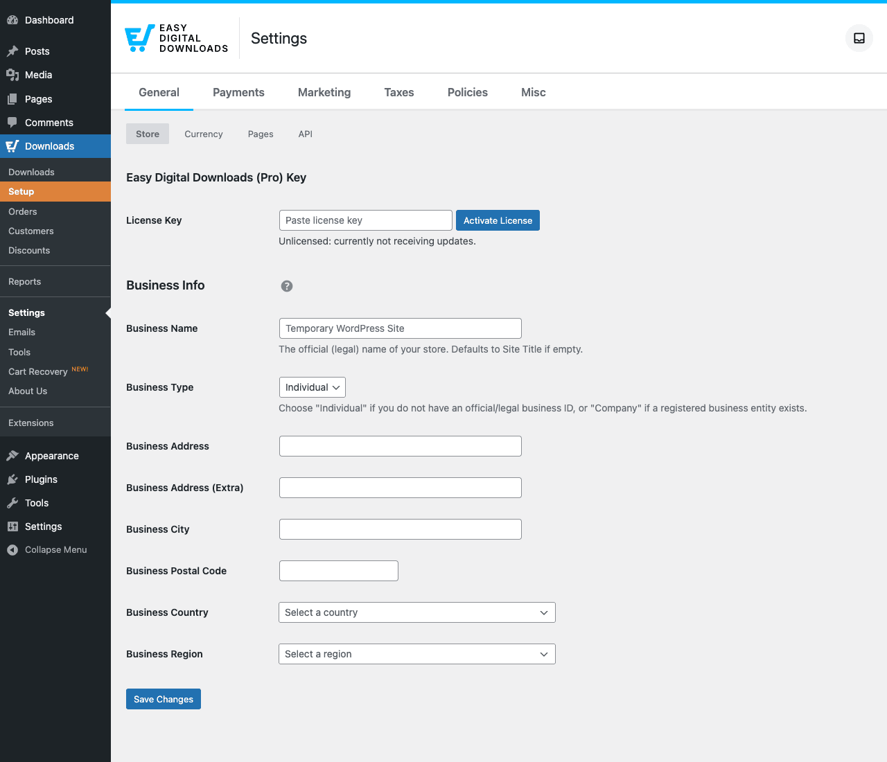This screenshot has width=887, height=762.
Task: Open the About Us submenu item
Action: click(55, 391)
